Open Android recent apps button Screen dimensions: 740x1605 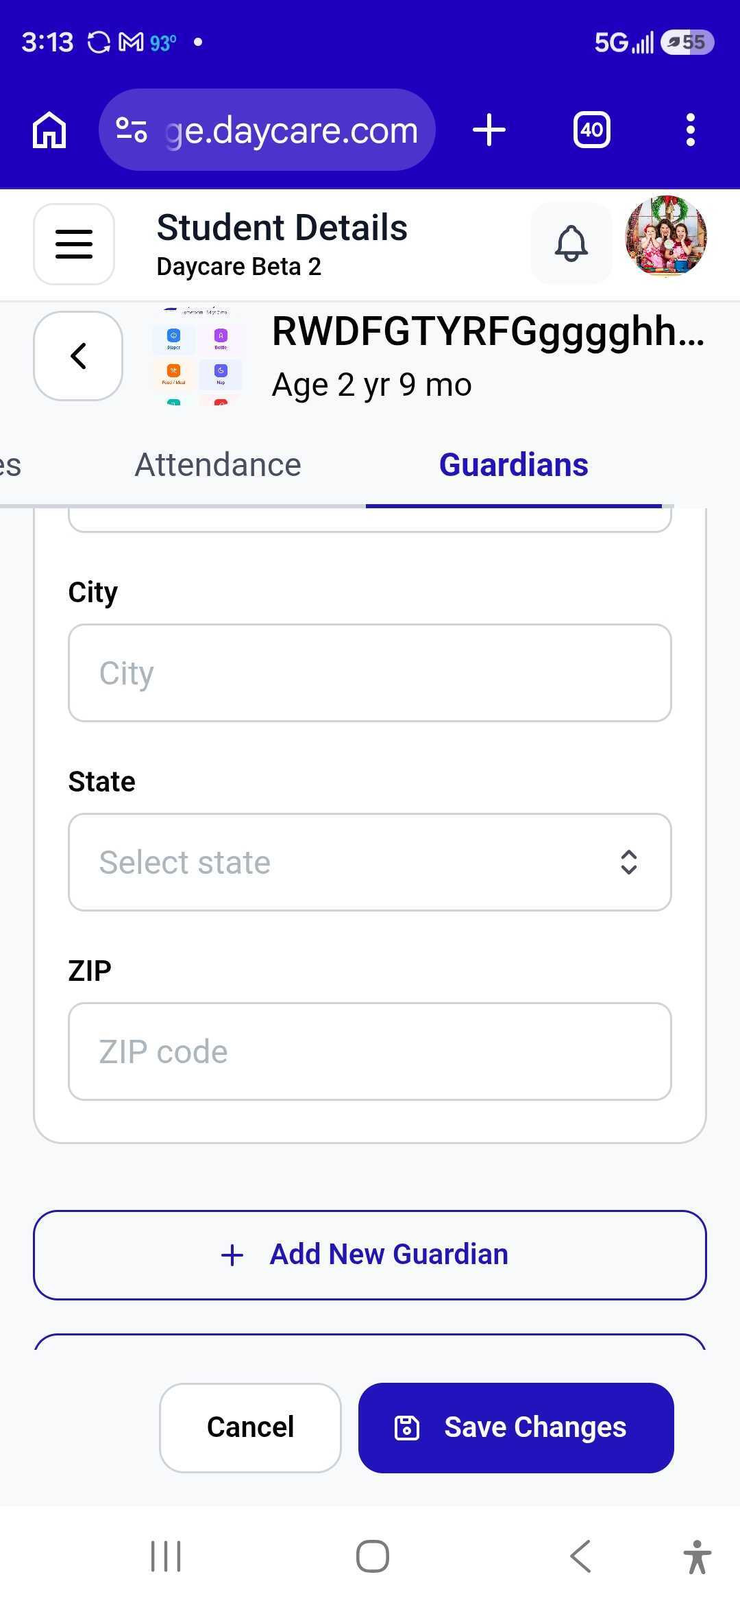coord(166,1556)
